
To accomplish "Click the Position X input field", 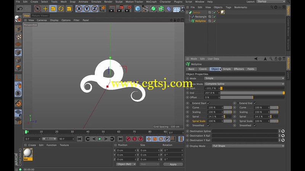I will pos(126,150).
